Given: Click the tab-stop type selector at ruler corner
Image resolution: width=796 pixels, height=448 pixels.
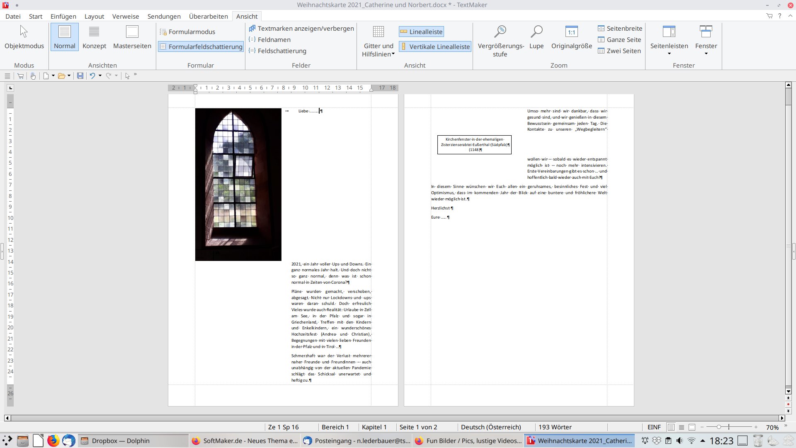Looking at the screenshot, I should point(10,88).
